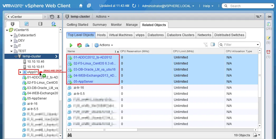Open the Hosts and Clusters navigator tab
This screenshot has height=139, width=276.
tap(13, 24)
